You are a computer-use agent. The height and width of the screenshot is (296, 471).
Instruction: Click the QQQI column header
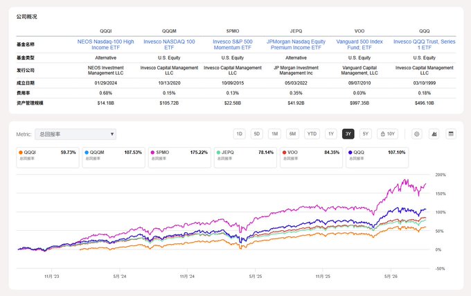coord(106,31)
